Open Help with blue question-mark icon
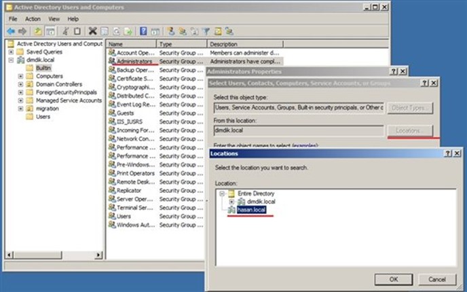The width and height of the screenshot is (467, 292). coord(143,31)
